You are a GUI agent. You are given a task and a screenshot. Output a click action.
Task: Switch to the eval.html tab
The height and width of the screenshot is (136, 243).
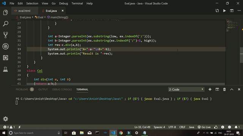tap(24, 11)
